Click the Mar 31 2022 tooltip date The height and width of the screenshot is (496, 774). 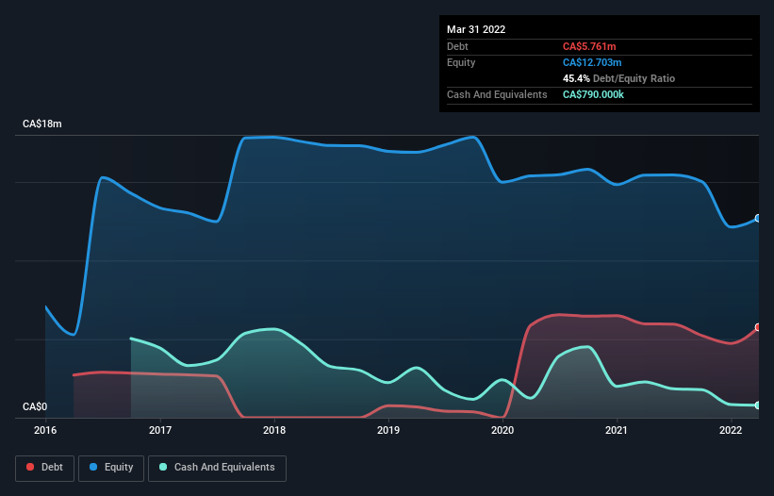476,29
